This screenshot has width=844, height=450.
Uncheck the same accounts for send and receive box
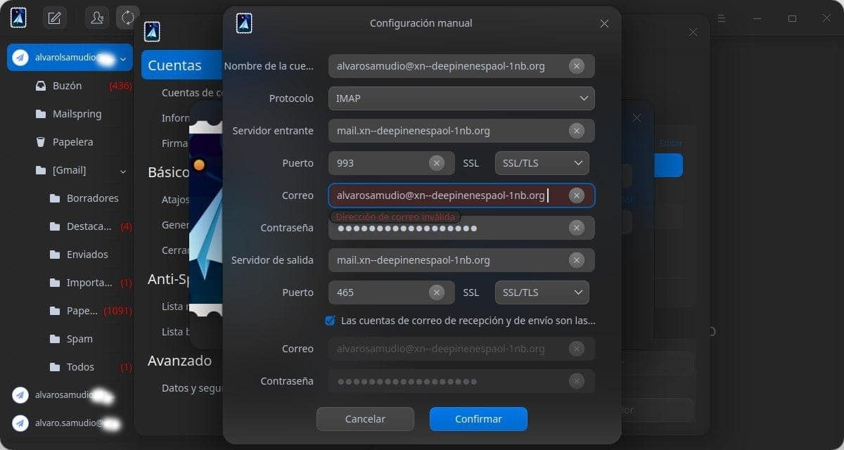(330, 321)
